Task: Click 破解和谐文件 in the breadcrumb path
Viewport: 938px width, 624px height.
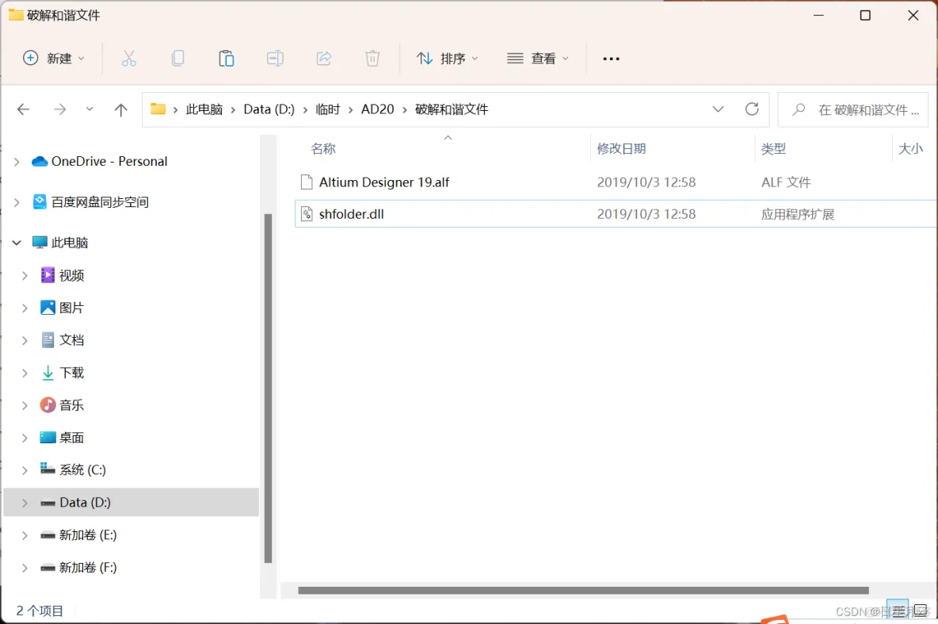Action: [452, 109]
